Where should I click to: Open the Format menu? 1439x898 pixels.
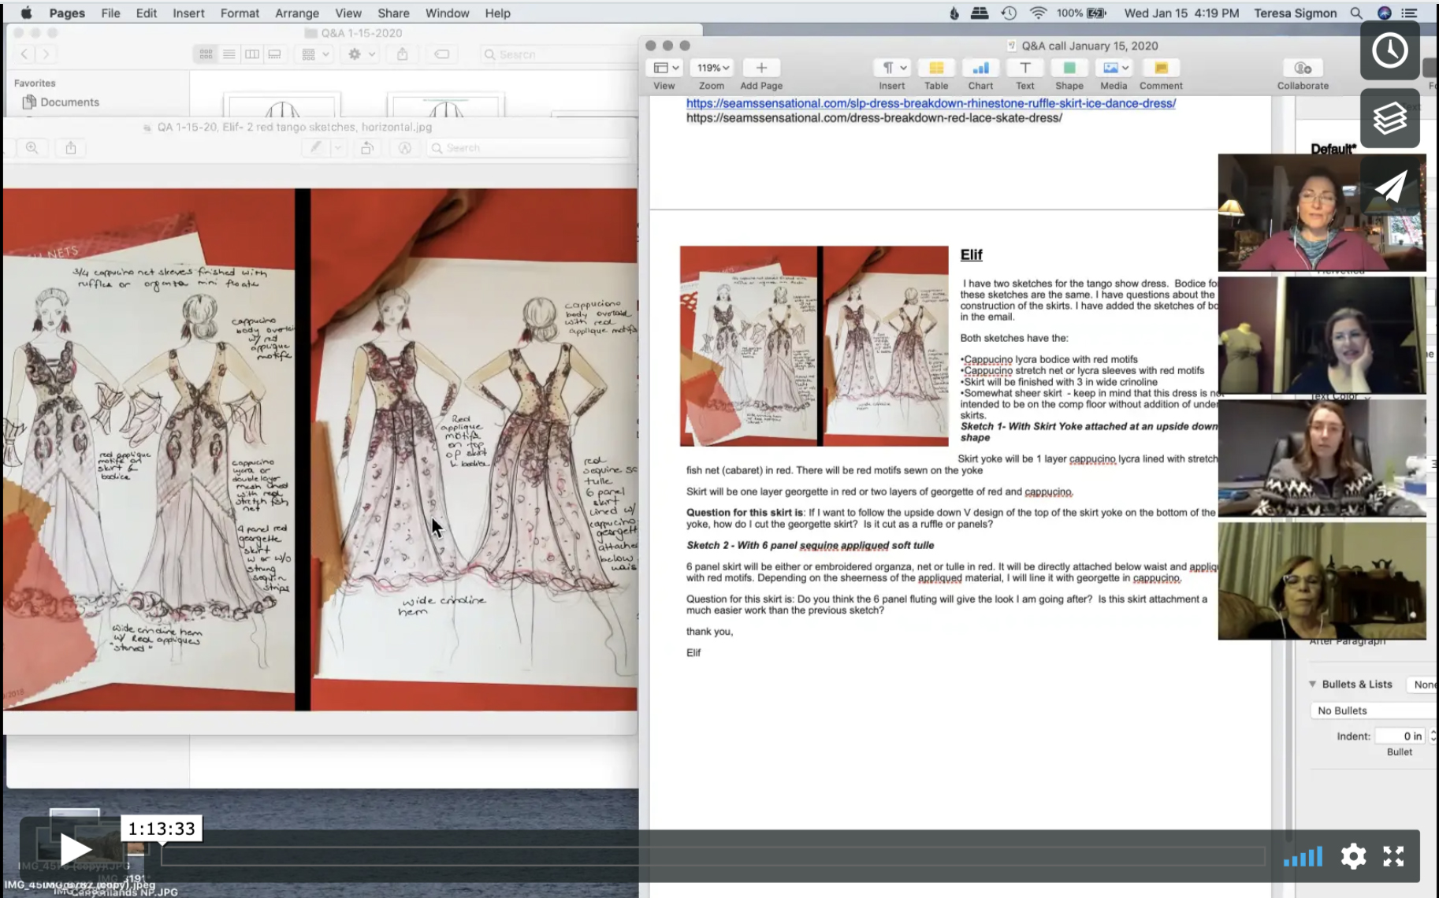coord(240,13)
